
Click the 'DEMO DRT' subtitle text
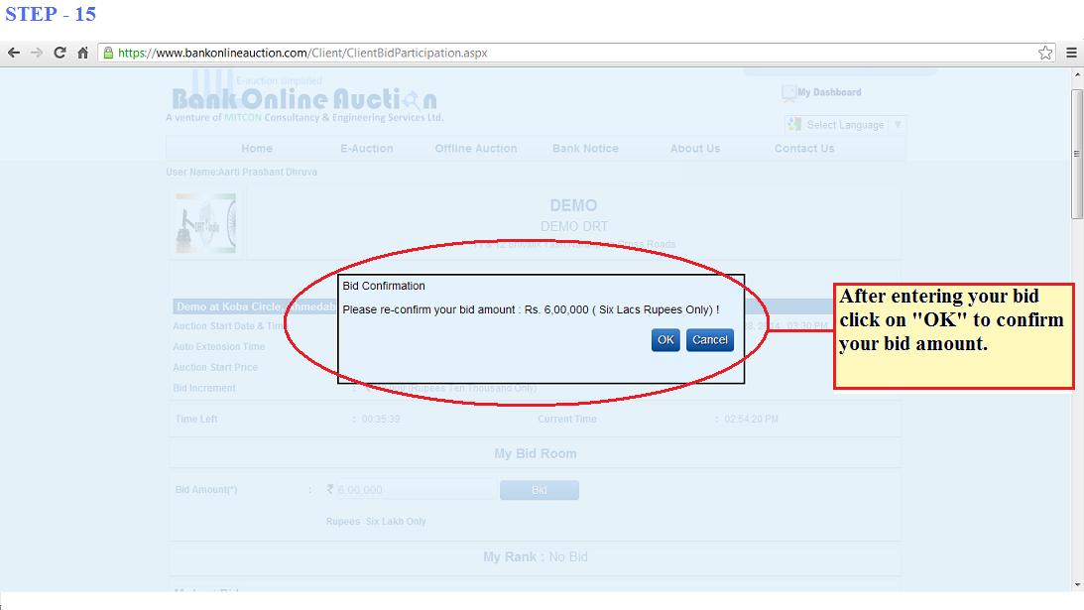coord(574,227)
